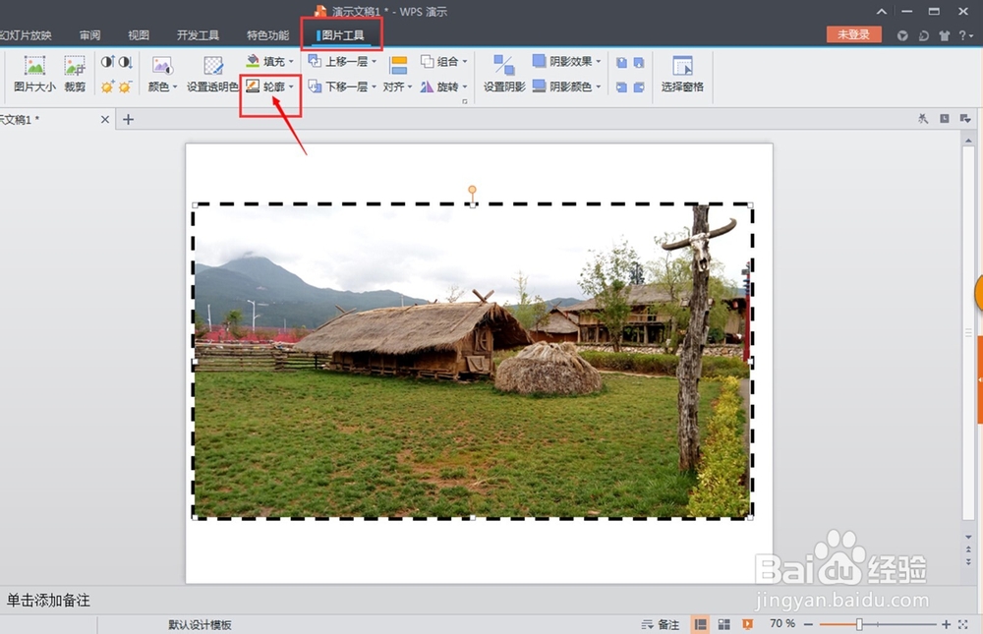Decrease brightness with sun minus icon
The image size is (983, 634).
[126, 86]
